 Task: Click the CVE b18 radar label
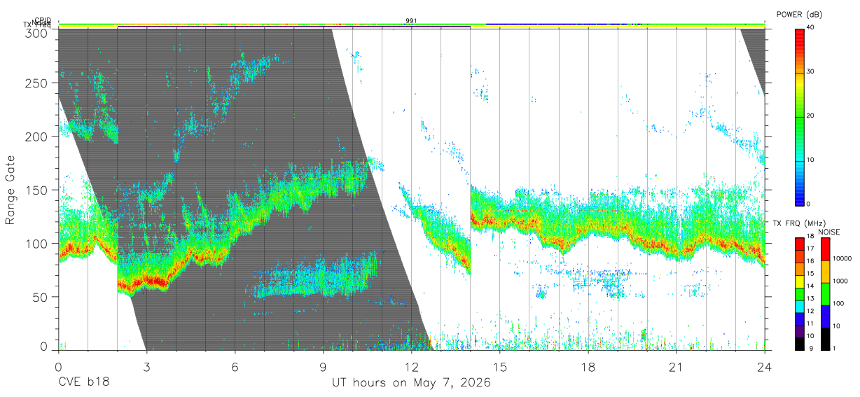click(x=83, y=383)
